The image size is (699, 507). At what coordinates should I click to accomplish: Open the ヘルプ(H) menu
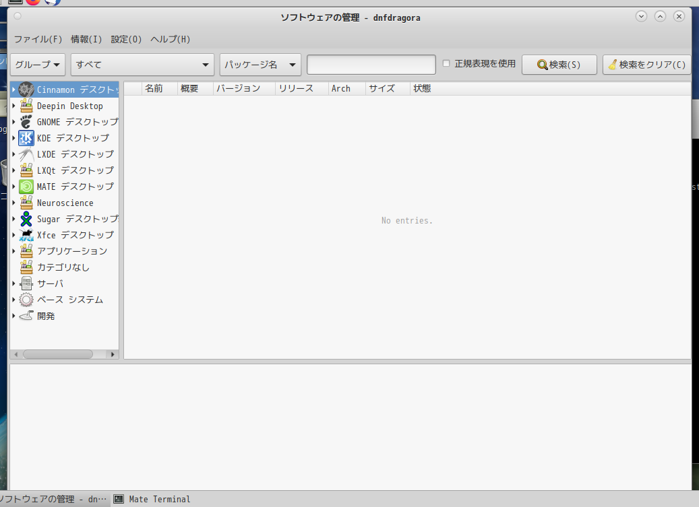(171, 39)
